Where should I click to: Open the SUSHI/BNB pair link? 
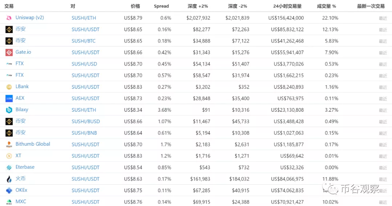84,133
